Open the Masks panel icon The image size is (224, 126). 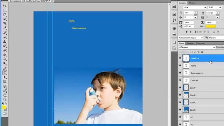coord(174,34)
